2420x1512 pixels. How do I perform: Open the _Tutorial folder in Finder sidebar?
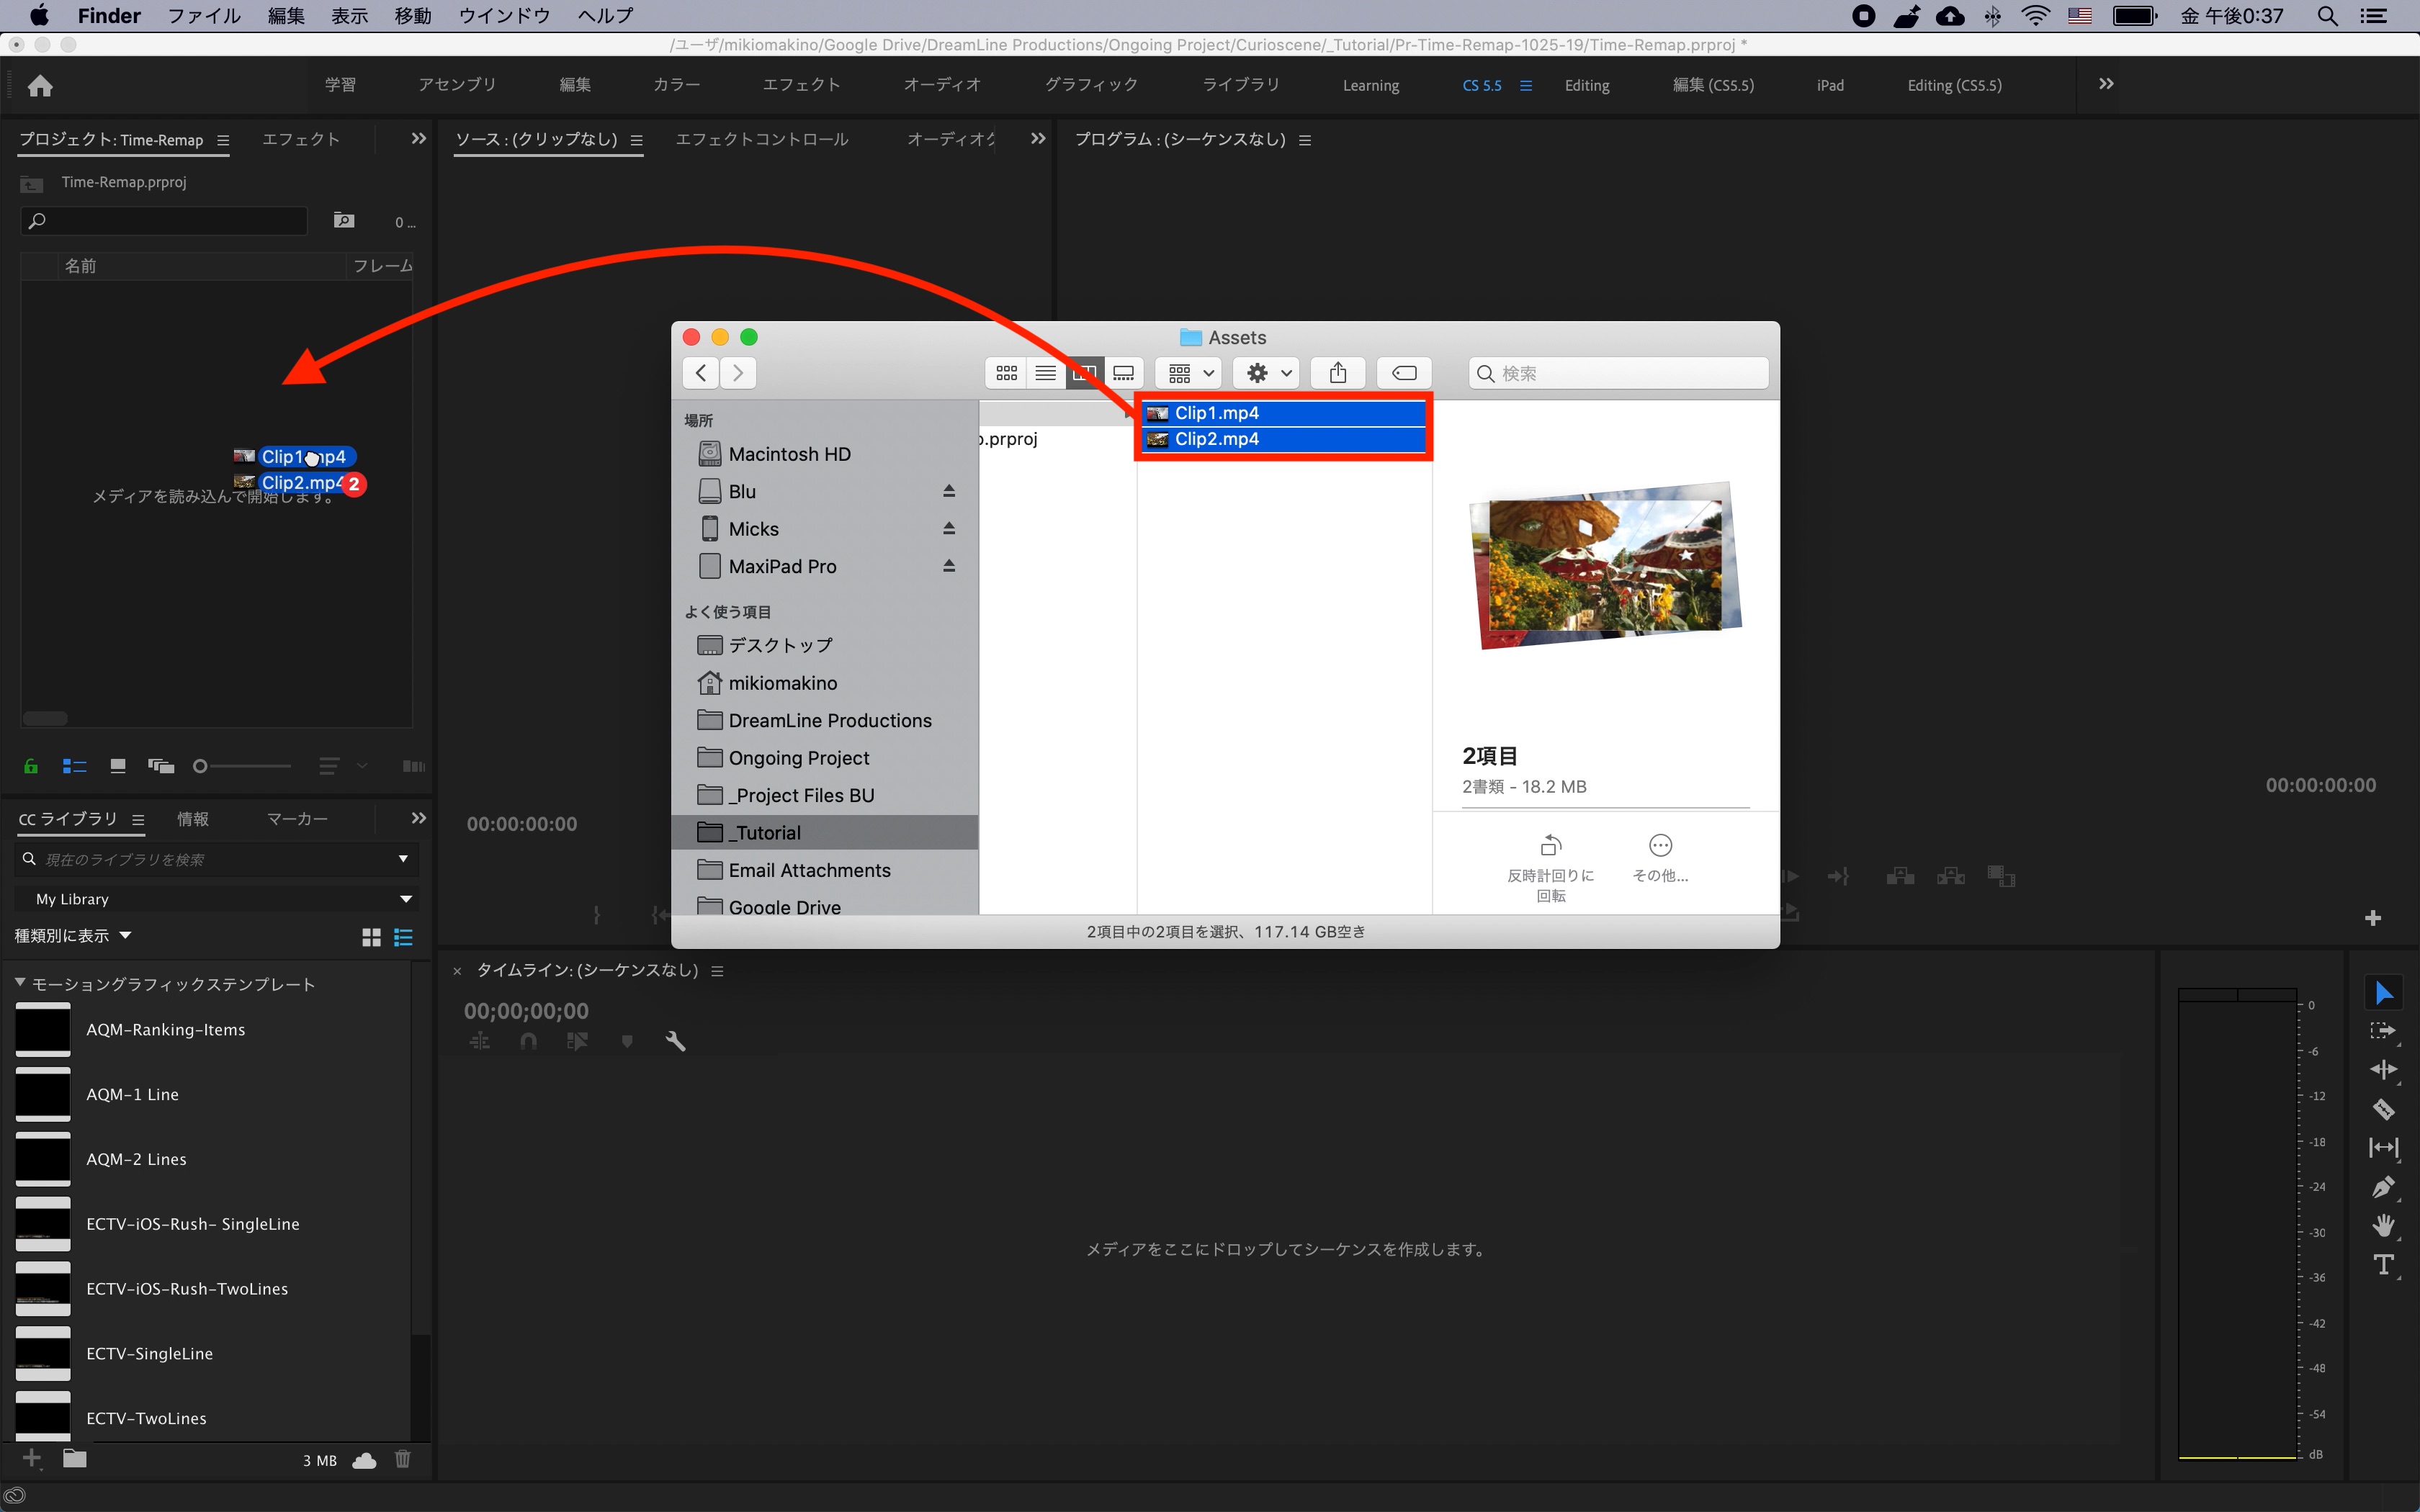point(766,832)
